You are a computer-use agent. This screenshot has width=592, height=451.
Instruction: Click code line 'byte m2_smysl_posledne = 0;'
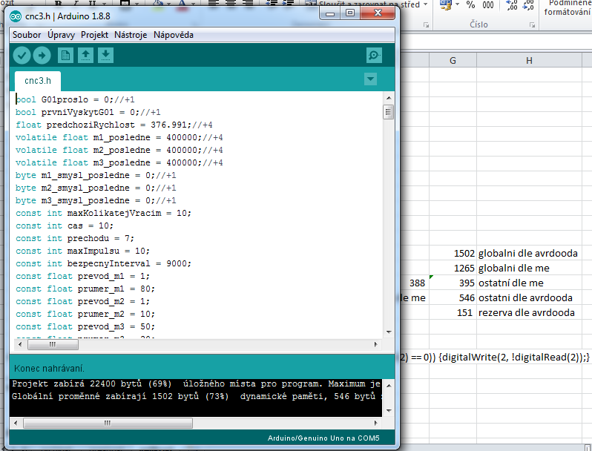96,188
